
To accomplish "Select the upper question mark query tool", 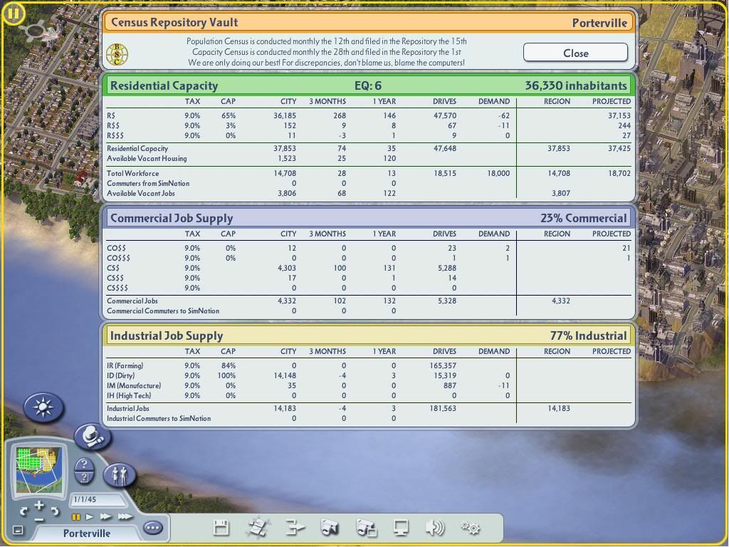I will coord(84,464).
